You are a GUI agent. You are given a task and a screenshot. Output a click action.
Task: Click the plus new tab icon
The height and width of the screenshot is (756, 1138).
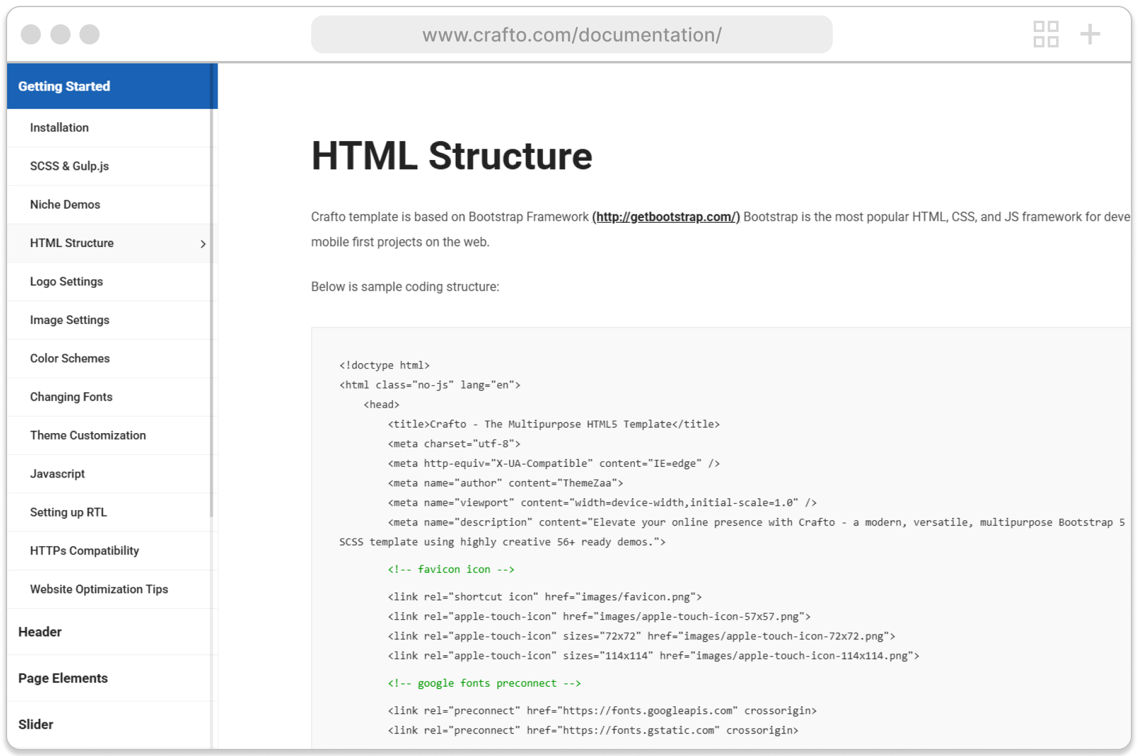pos(1089,34)
